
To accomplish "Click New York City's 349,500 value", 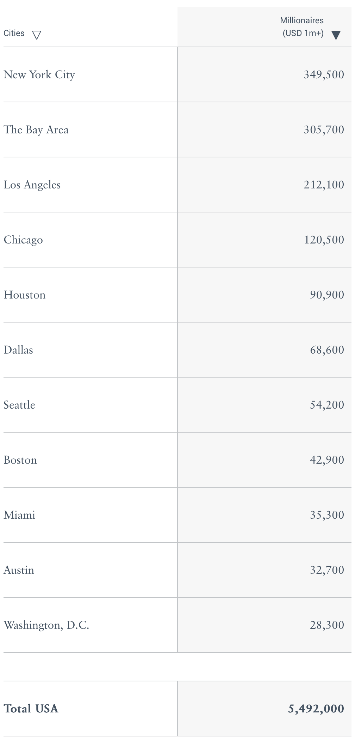I will tap(324, 75).
